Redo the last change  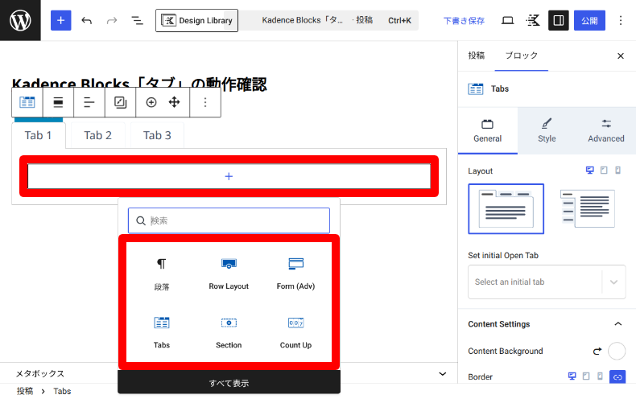(x=112, y=20)
